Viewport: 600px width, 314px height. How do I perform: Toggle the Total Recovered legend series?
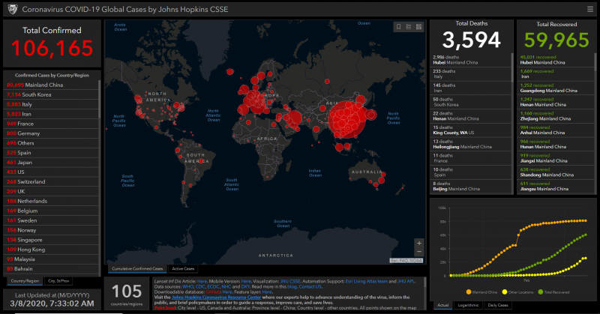point(553,292)
